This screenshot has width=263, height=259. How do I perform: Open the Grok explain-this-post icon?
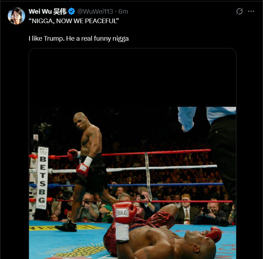click(239, 11)
